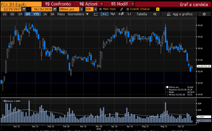Click the 9.195M volume average tag
Screen dimensions: 212x131
pos(204,117)
